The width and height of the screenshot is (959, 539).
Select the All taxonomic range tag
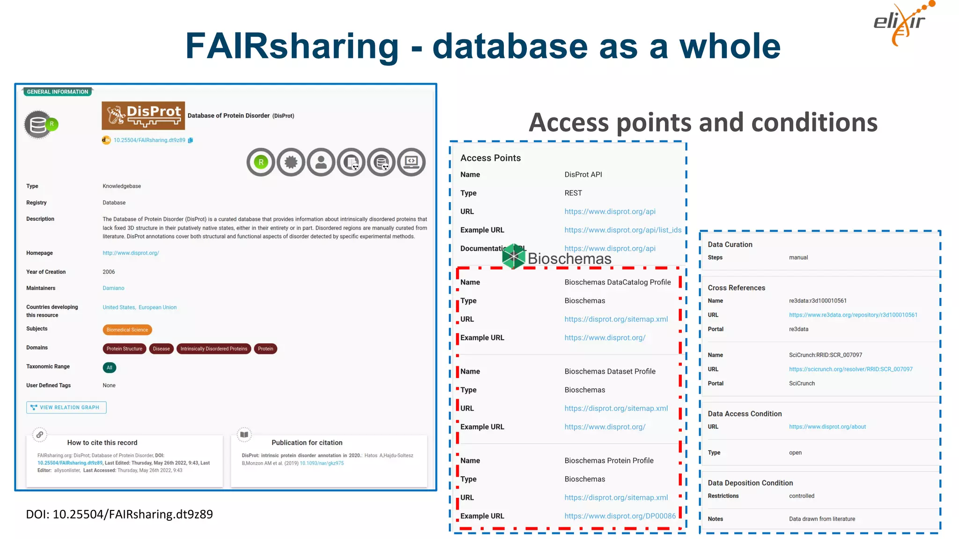click(109, 367)
